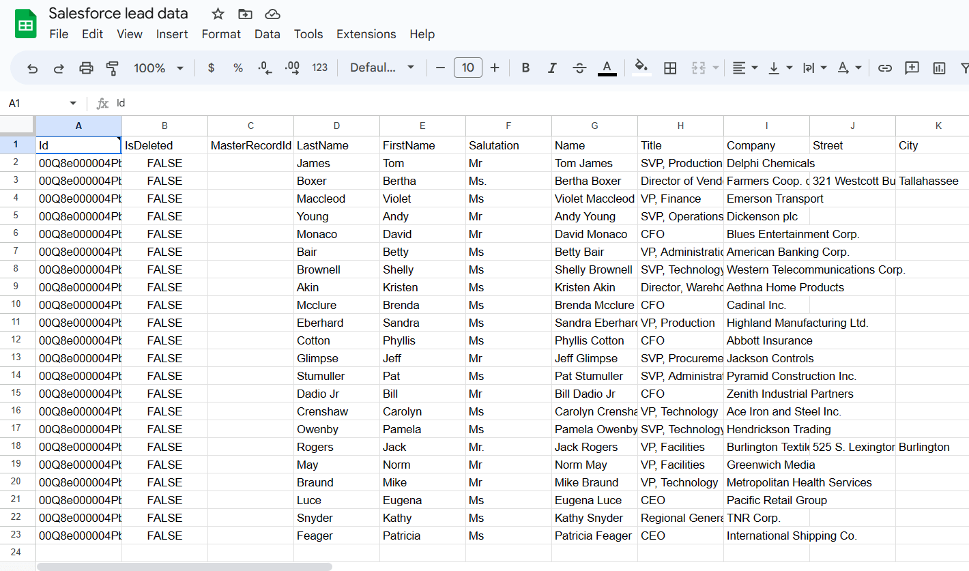Open the Extensions menu
The height and width of the screenshot is (571, 969).
click(366, 34)
